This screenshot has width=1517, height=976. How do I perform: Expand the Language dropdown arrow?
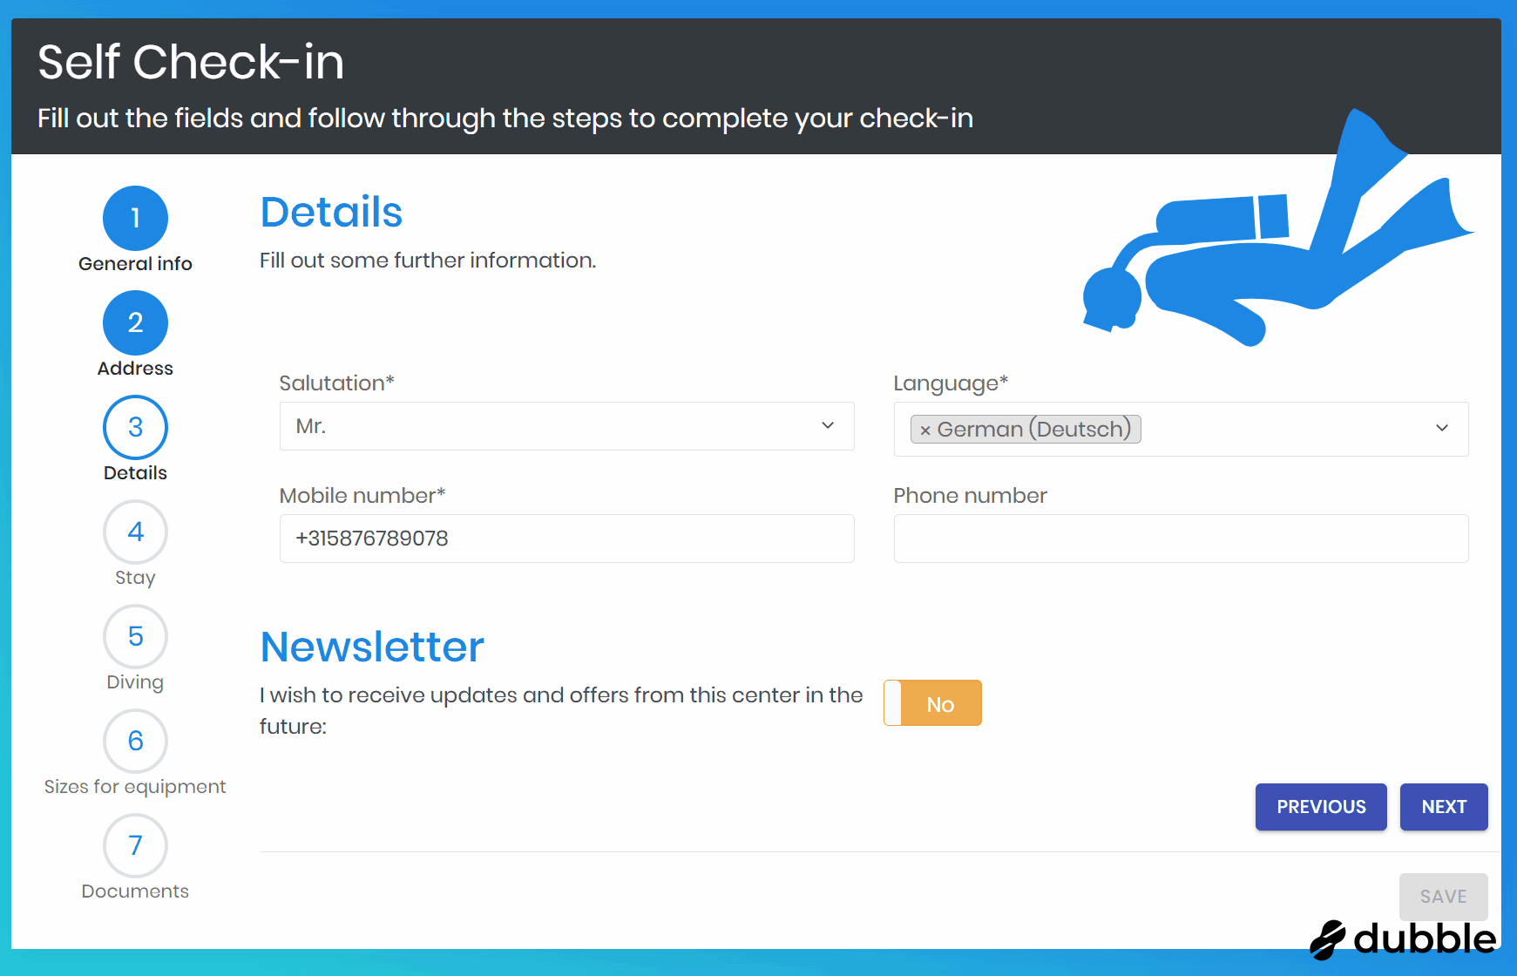point(1442,428)
